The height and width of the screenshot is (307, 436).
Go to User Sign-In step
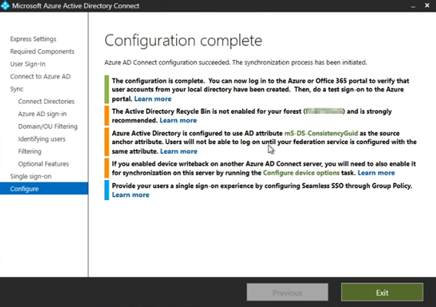tap(28, 64)
